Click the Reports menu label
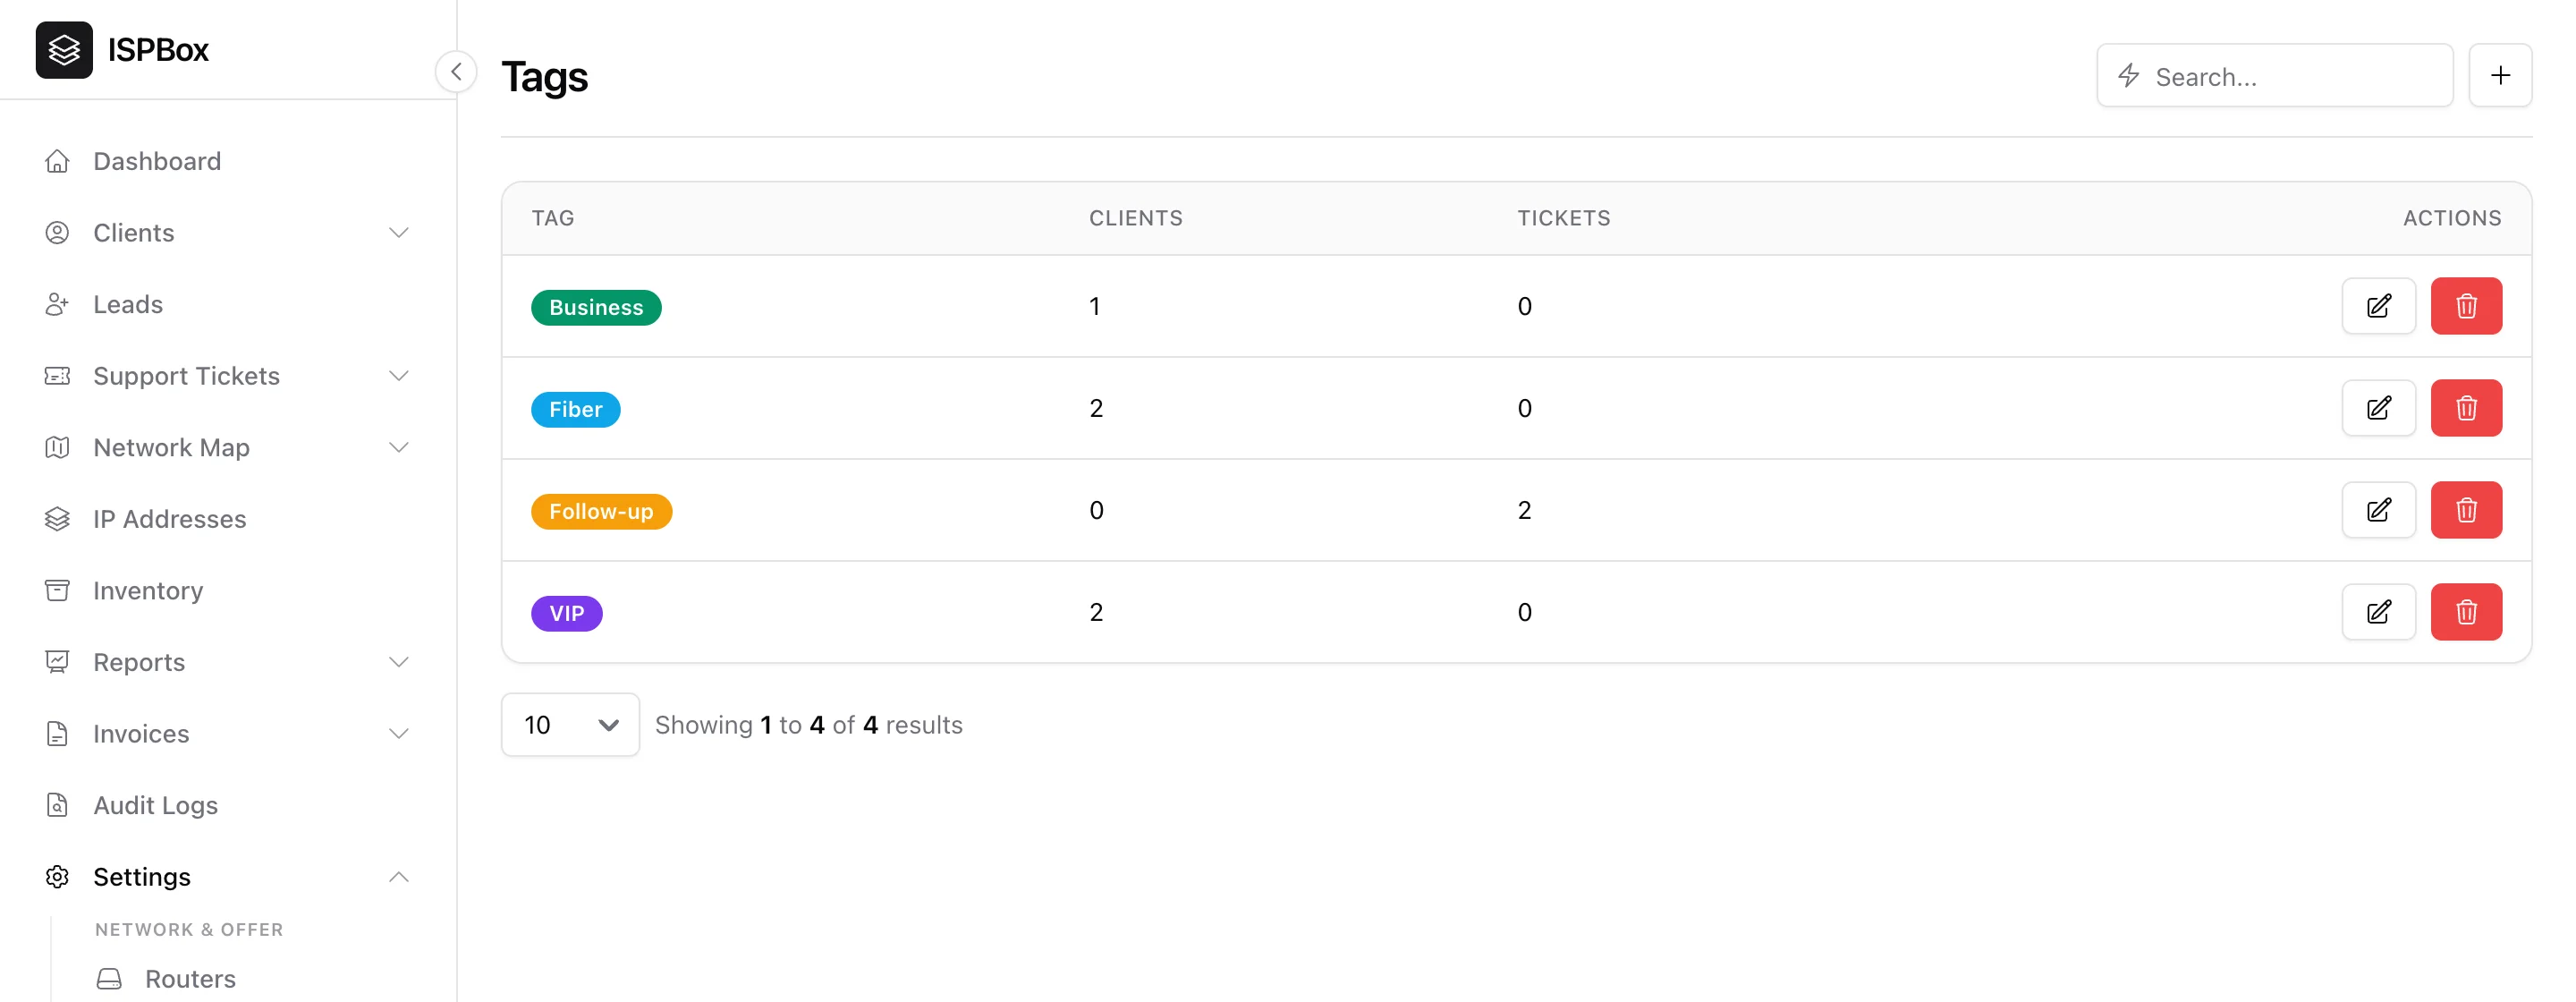This screenshot has width=2576, height=1002. point(139,662)
